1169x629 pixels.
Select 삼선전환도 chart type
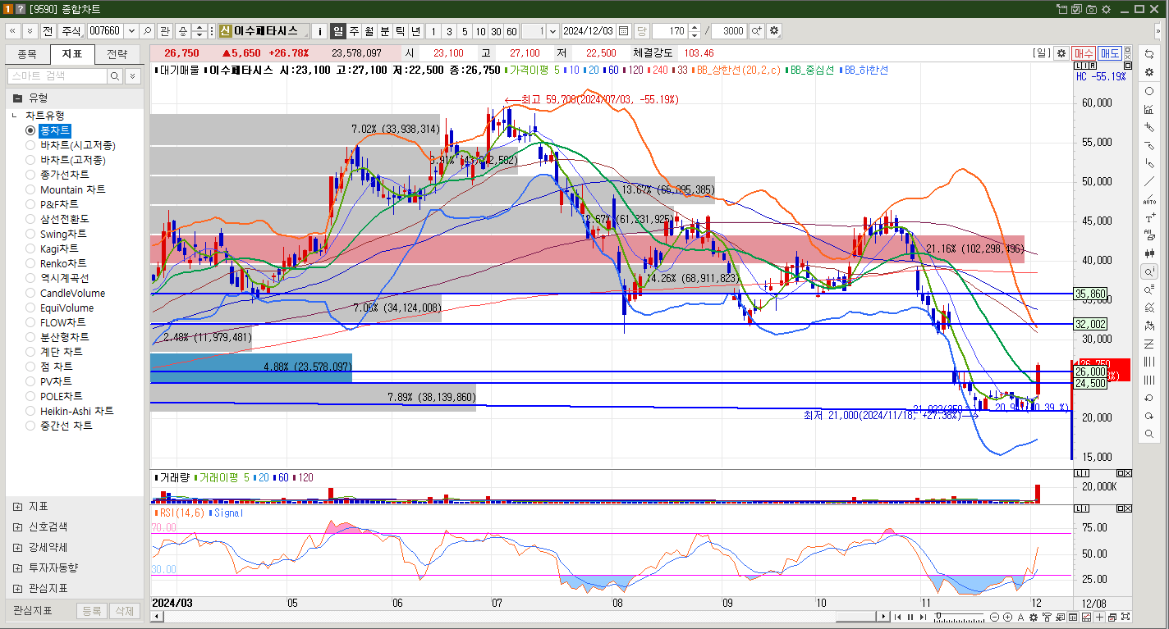[x=30, y=219]
